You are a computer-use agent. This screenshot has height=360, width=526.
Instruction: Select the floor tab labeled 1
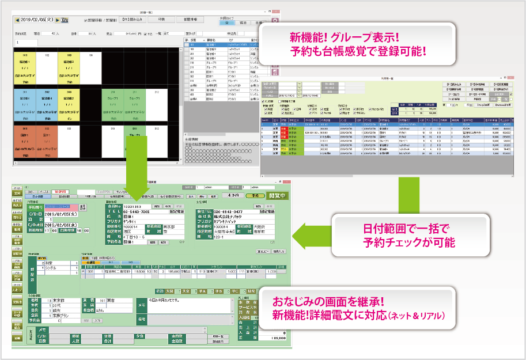[26, 43]
